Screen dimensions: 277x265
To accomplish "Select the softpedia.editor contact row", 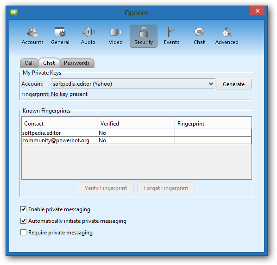I will pyautogui.click(x=136, y=133).
